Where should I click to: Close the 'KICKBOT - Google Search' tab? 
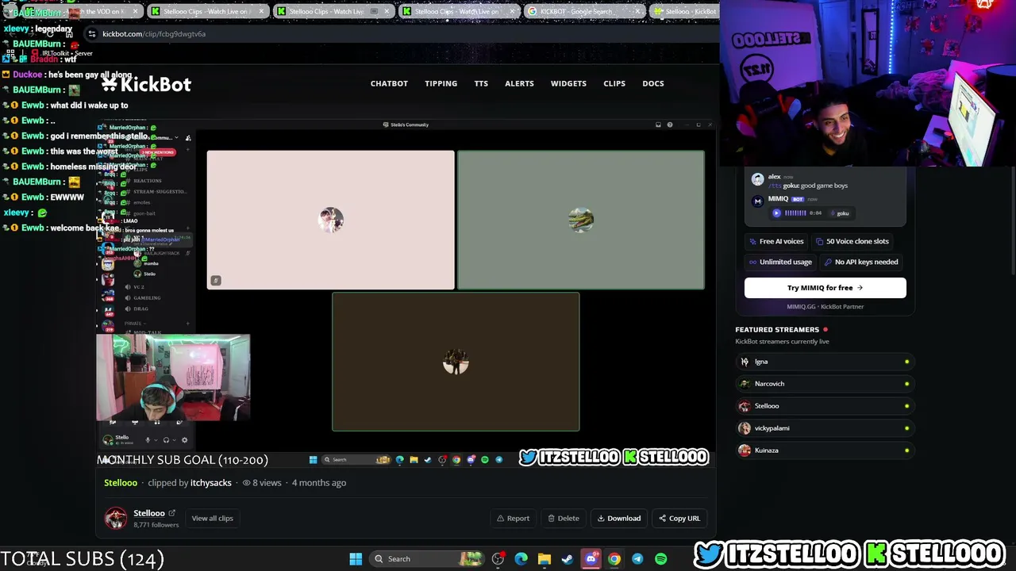point(637,11)
